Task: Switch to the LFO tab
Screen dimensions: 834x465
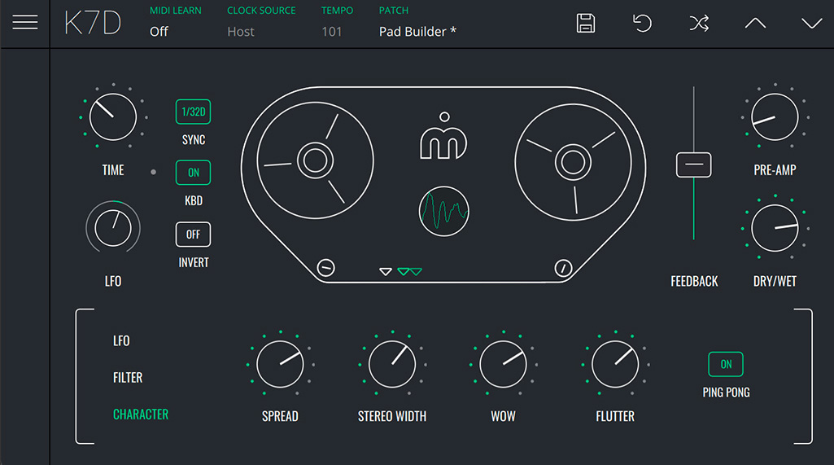Action: 121,341
